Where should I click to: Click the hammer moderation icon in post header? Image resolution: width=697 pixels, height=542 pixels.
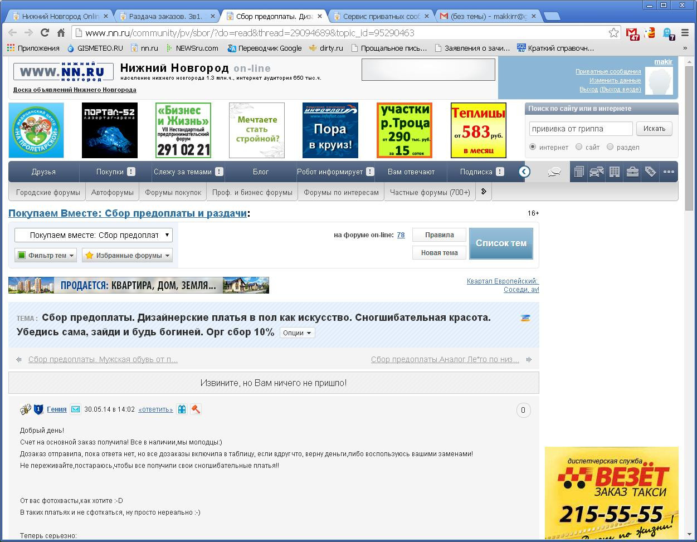click(196, 409)
